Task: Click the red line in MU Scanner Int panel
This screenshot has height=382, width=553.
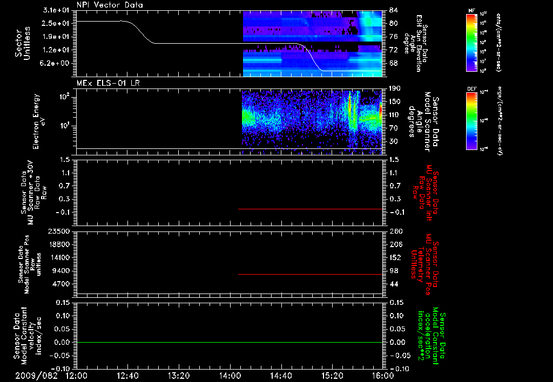Action: [x=311, y=209]
